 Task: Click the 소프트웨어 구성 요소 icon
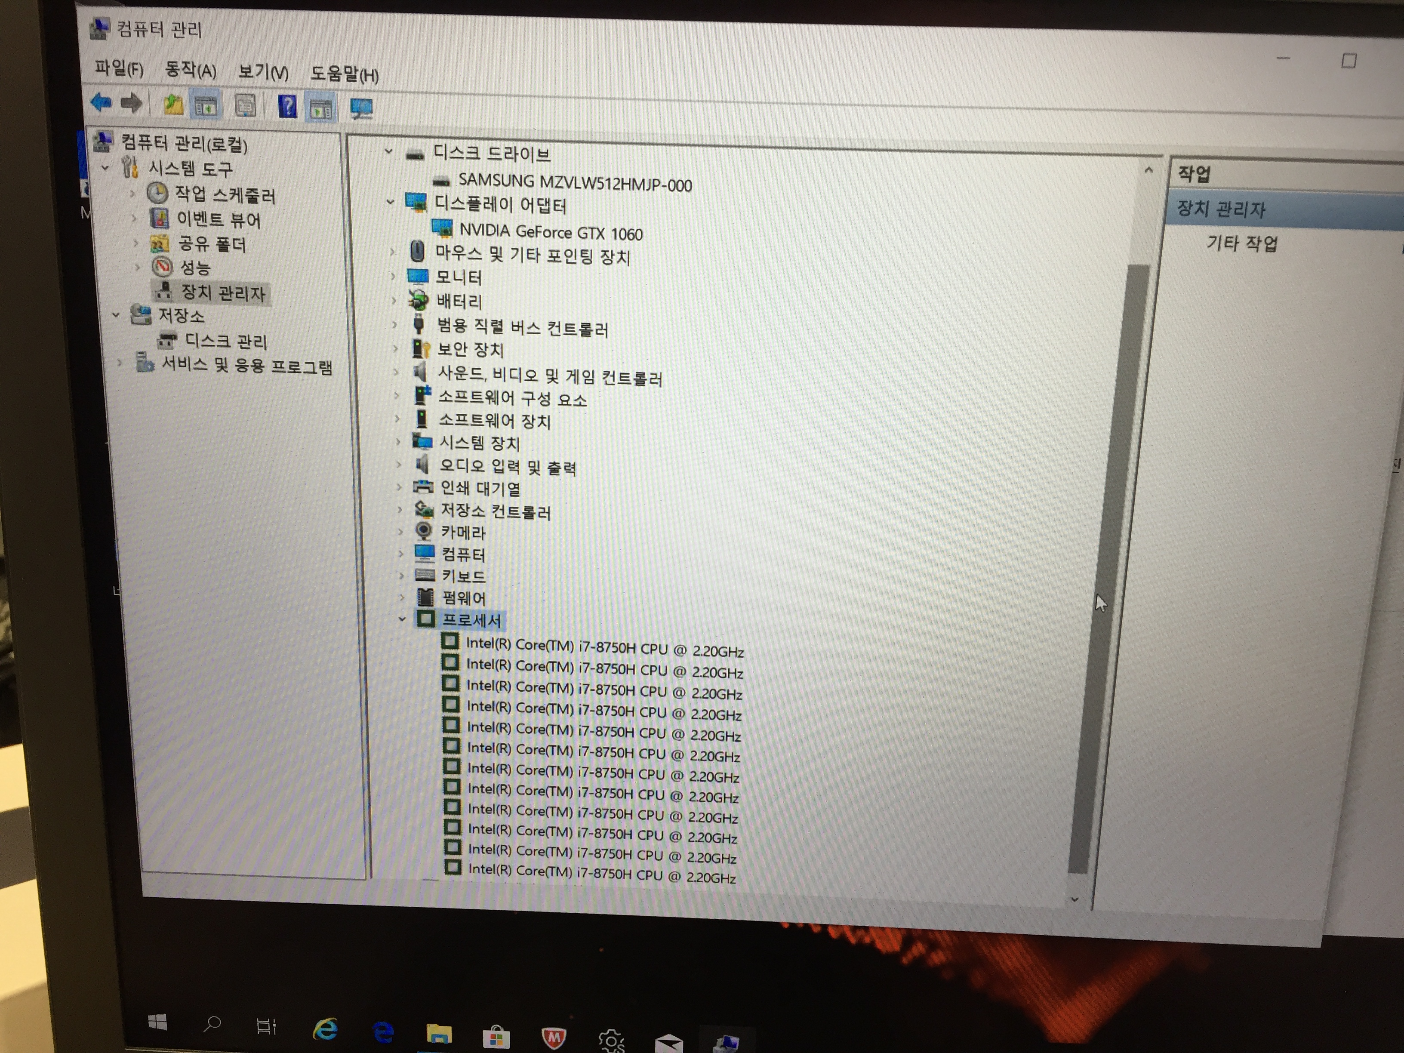click(x=422, y=395)
